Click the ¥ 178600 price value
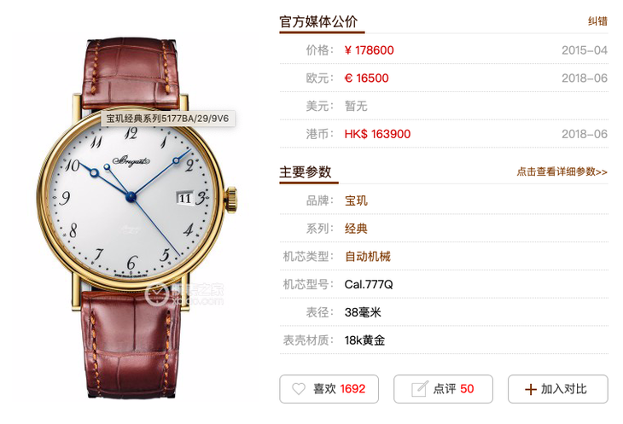This screenshot has height=424, width=623. coord(370,50)
